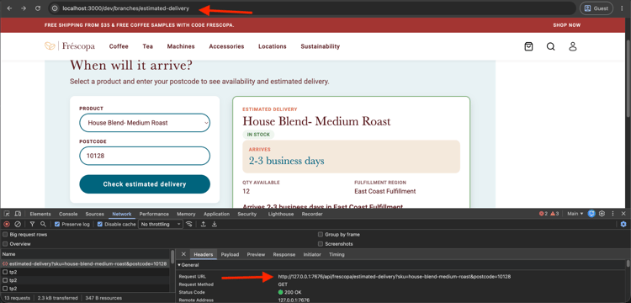Switch to the Lighthouse tab
Viewport: 631px width, 303px height.
281,214
